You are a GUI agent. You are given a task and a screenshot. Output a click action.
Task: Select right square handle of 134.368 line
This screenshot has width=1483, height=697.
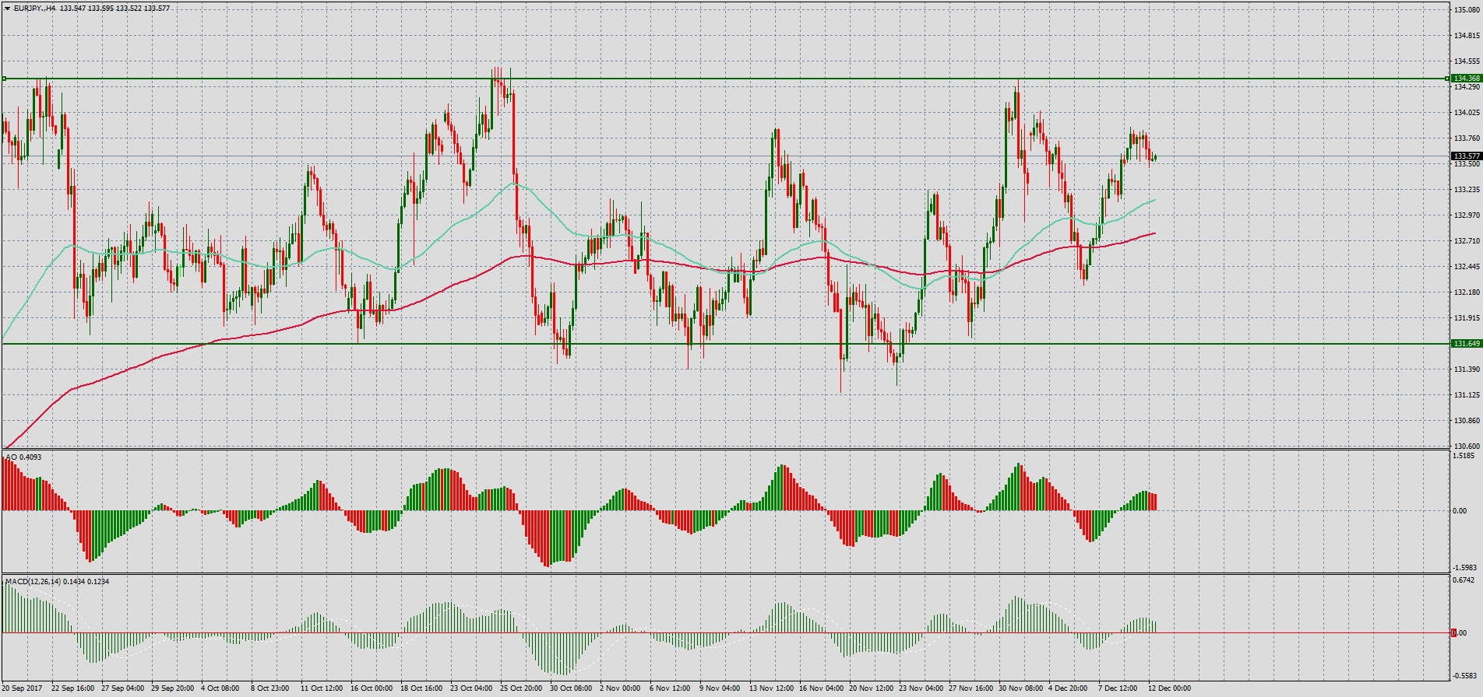coord(1447,79)
